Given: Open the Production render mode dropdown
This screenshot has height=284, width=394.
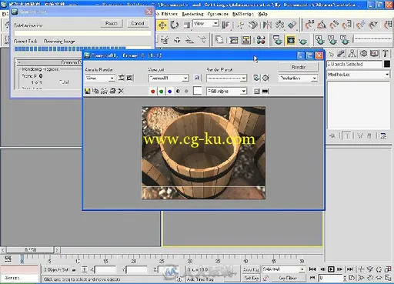Looking at the screenshot, I should point(298,78).
